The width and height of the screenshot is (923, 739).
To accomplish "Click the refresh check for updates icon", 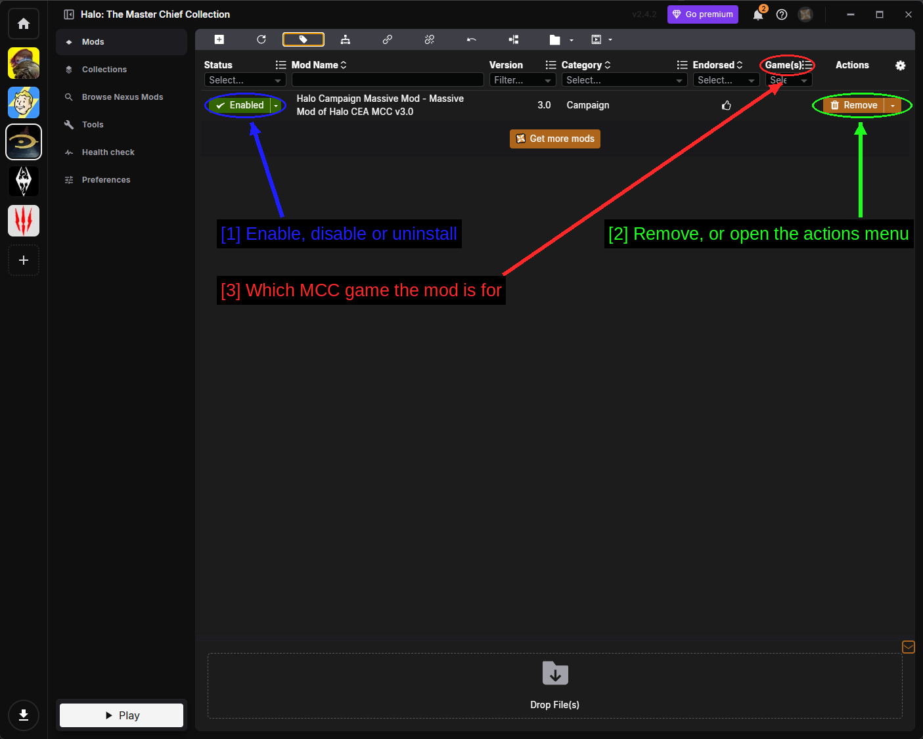I will tap(261, 39).
